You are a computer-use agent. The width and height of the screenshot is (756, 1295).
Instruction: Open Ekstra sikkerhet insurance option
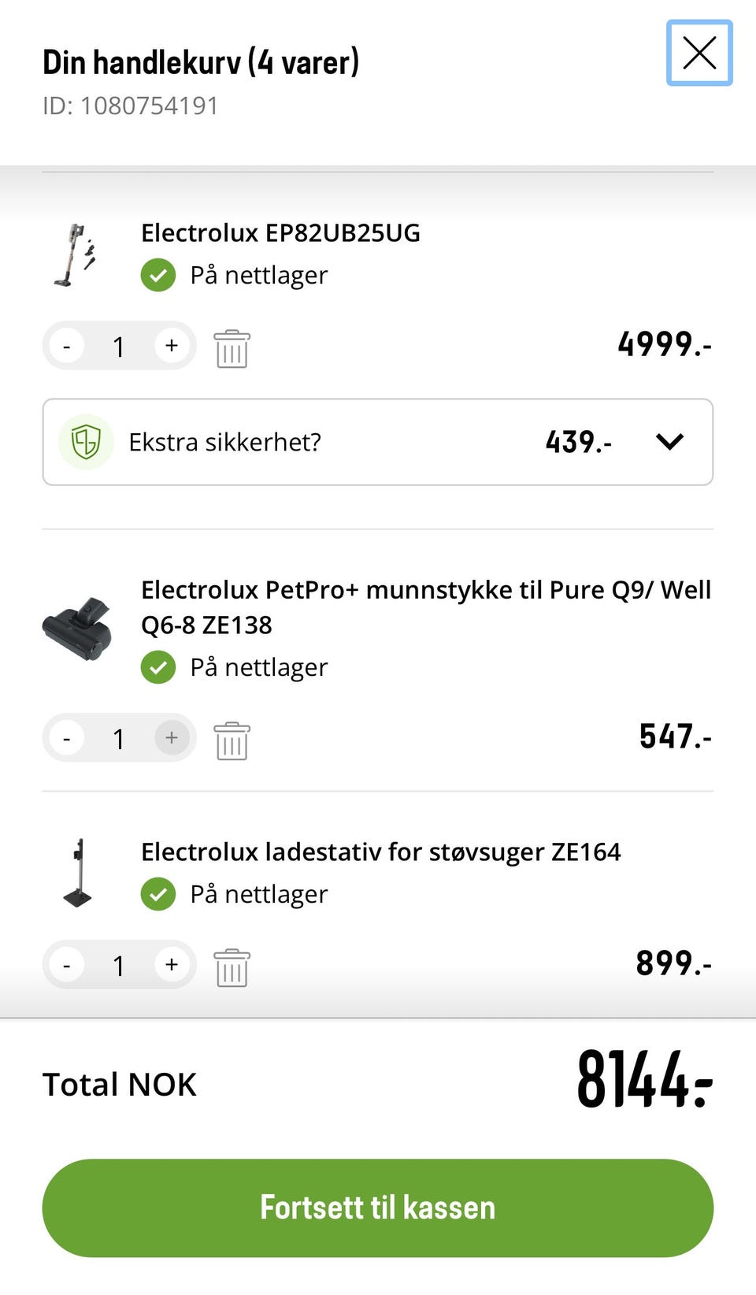224,442
